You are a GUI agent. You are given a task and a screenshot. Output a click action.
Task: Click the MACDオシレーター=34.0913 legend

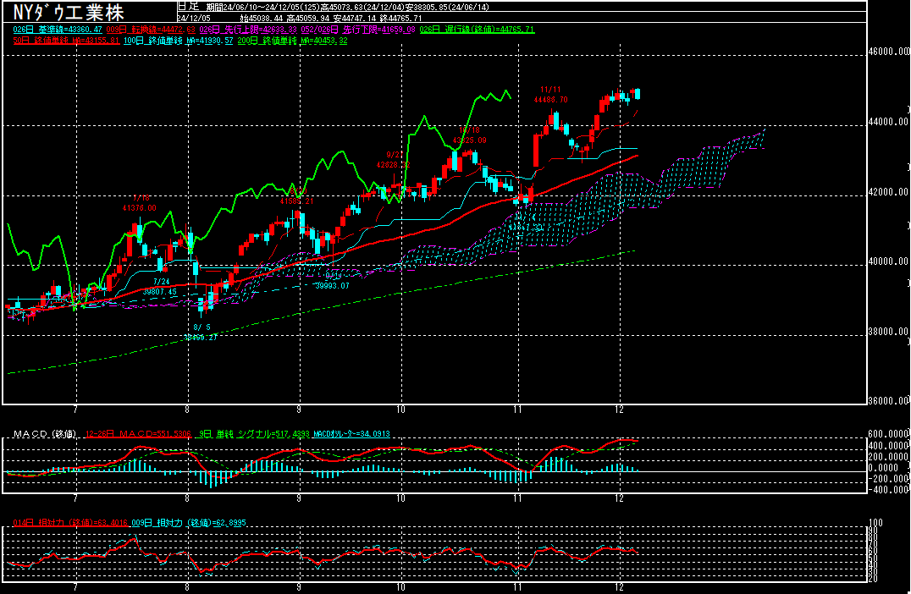pos(351,434)
